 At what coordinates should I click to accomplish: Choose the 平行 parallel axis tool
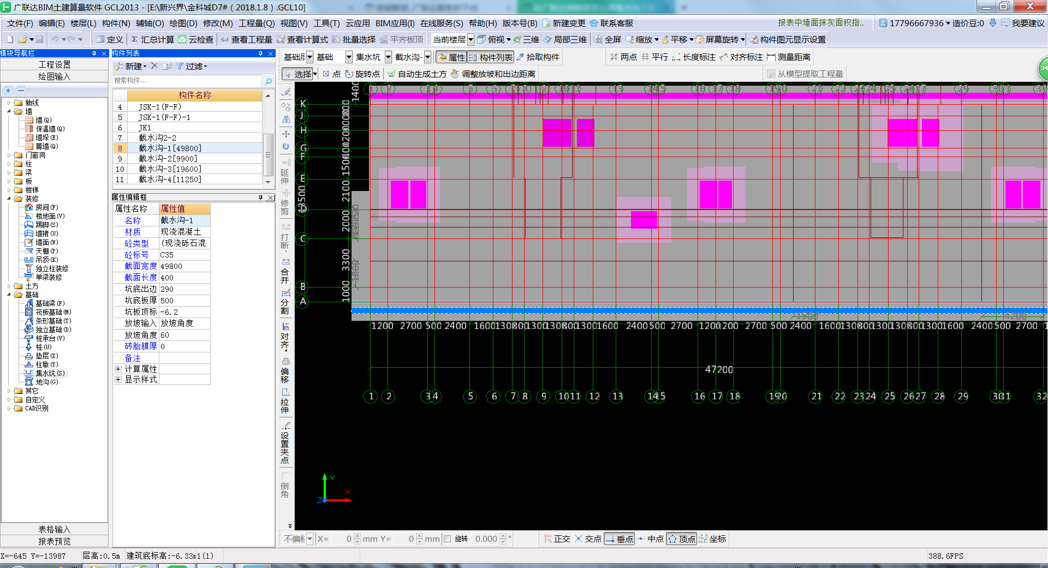(x=654, y=57)
